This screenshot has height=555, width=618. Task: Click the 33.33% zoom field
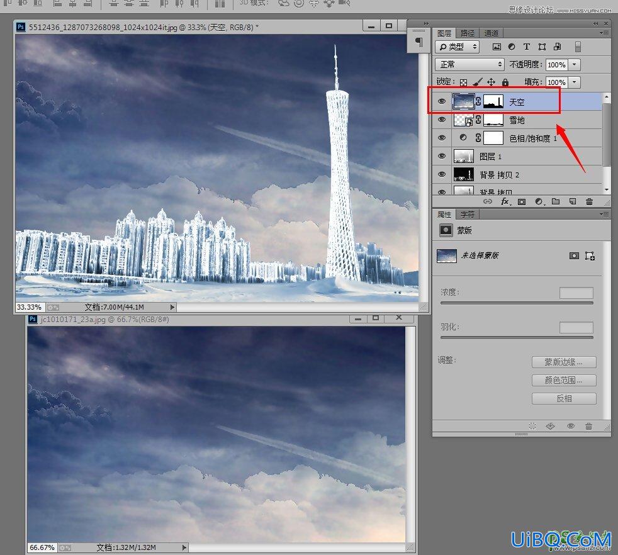(x=30, y=307)
